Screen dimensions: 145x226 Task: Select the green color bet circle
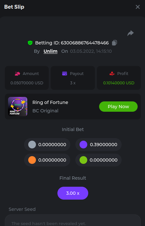83,160
